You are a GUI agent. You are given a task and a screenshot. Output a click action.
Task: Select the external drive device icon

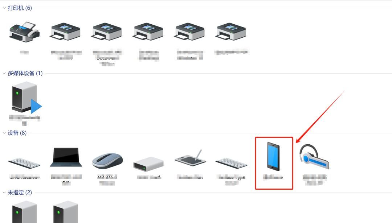pos(148,164)
